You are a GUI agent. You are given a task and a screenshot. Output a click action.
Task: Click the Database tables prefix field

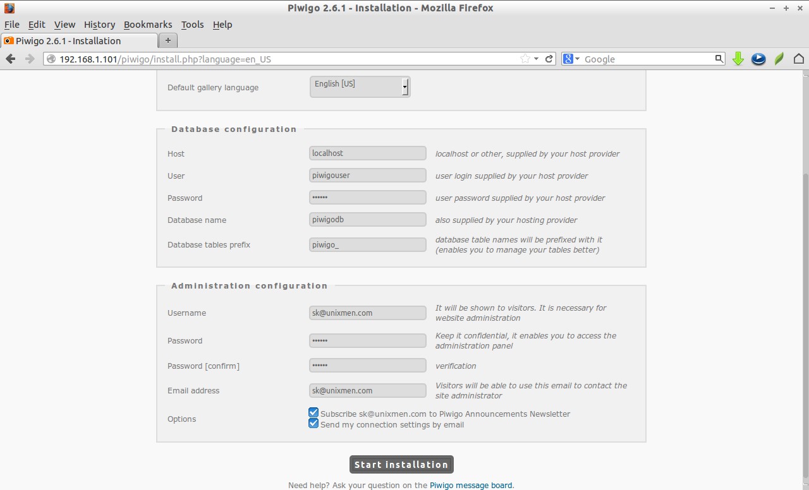click(x=368, y=244)
